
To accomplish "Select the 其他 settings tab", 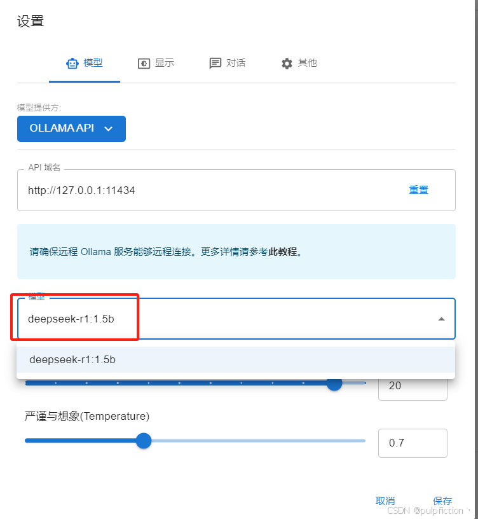I will pos(299,63).
